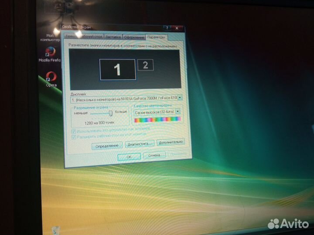The width and height of the screenshot is (314, 235).
Task: Switch to the Темы tab
Action: coord(69,37)
